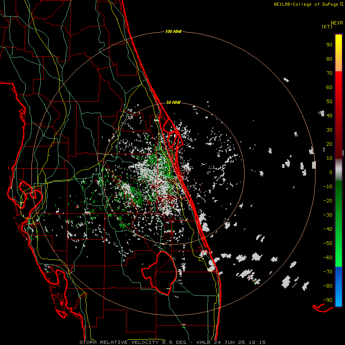Click the KMLB station identifier in caption
Viewport: 345px width, 345px height.
(x=204, y=342)
